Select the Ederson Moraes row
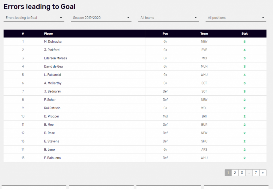This screenshot has height=190, width=273. point(55,58)
